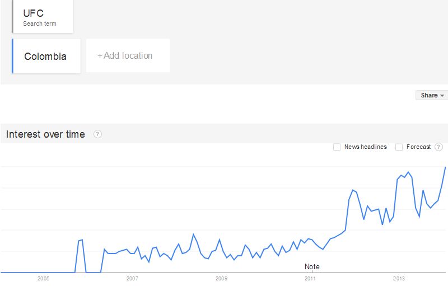Click the help icon next to Forecast

click(x=438, y=147)
